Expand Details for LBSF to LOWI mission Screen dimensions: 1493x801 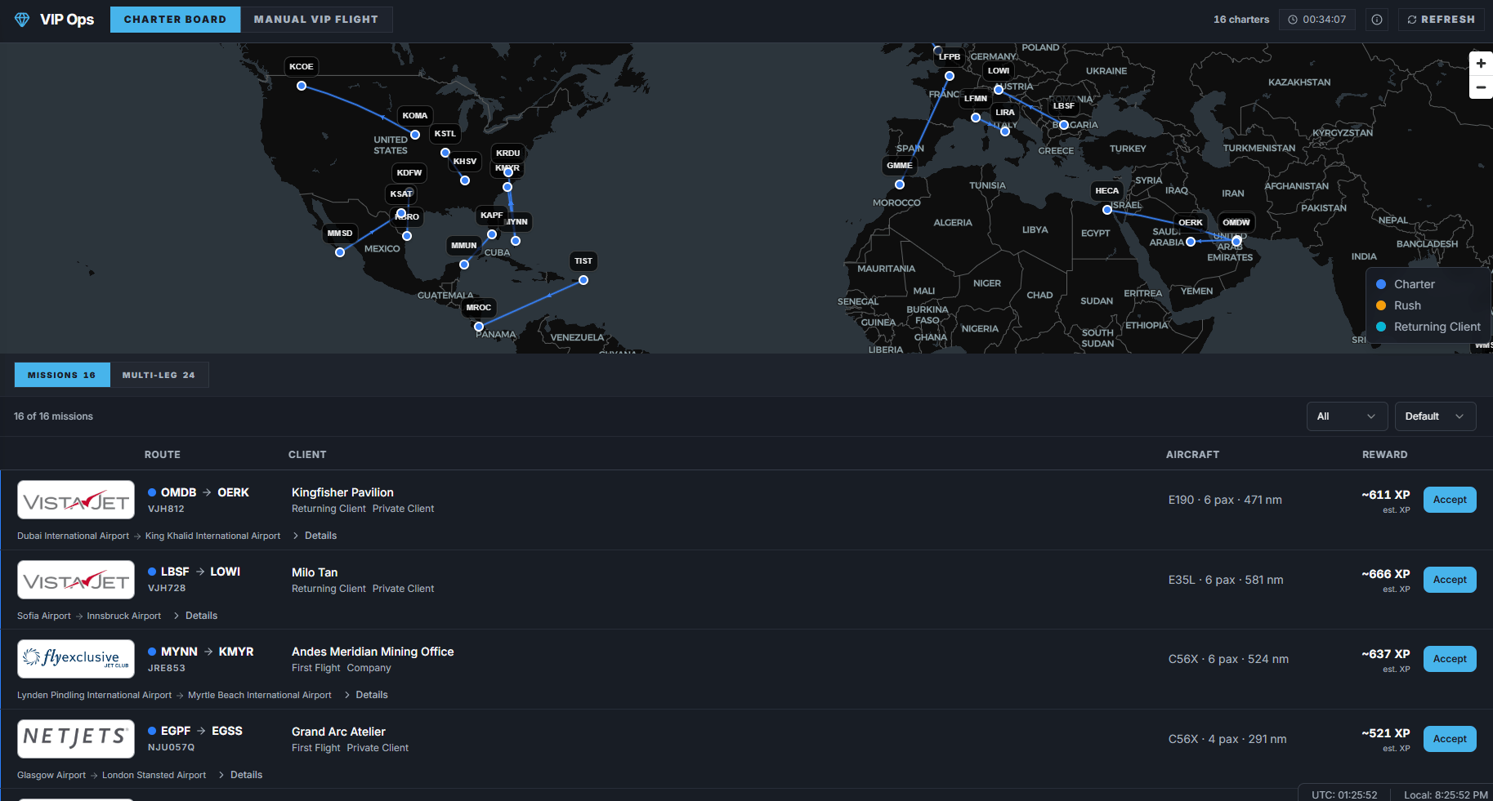pos(195,616)
